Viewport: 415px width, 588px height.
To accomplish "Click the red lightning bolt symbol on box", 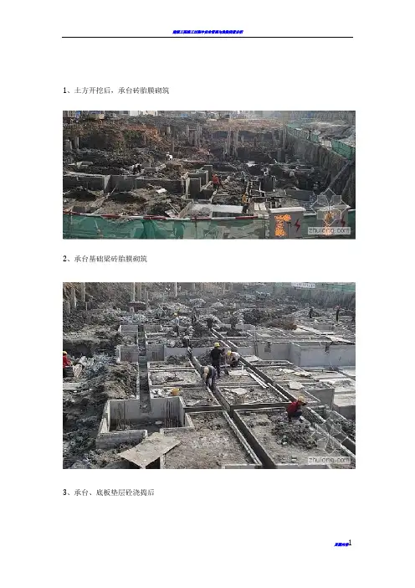I will 297,224.
